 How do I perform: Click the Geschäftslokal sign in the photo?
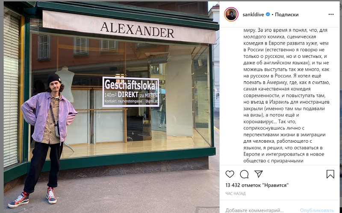(x=131, y=92)
